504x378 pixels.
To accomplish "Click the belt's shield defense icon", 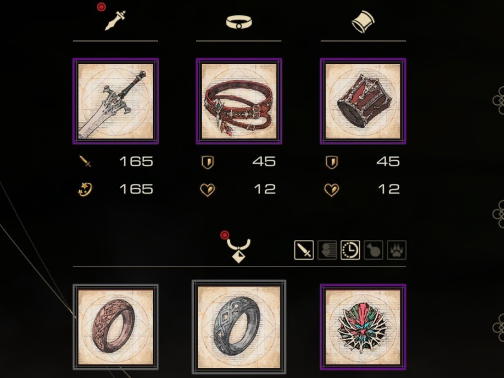I will 207,162.
